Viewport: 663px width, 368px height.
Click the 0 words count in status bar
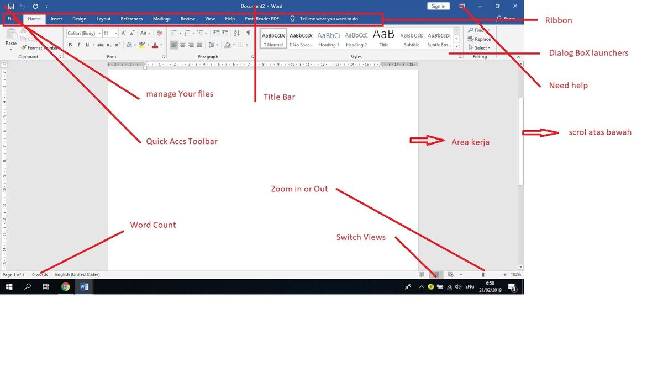(40, 274)
